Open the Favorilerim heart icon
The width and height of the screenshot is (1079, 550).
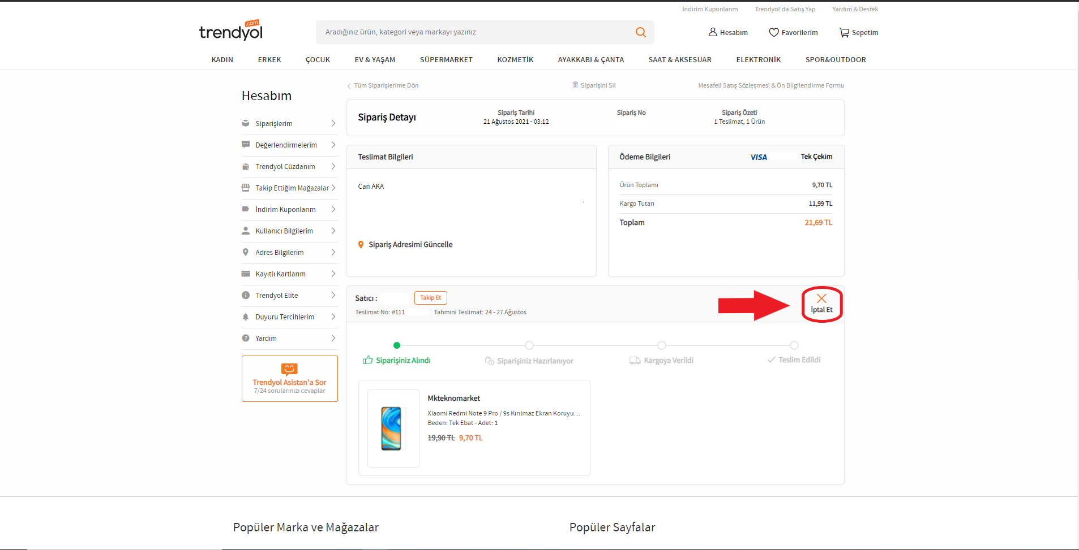click(773, 32)
